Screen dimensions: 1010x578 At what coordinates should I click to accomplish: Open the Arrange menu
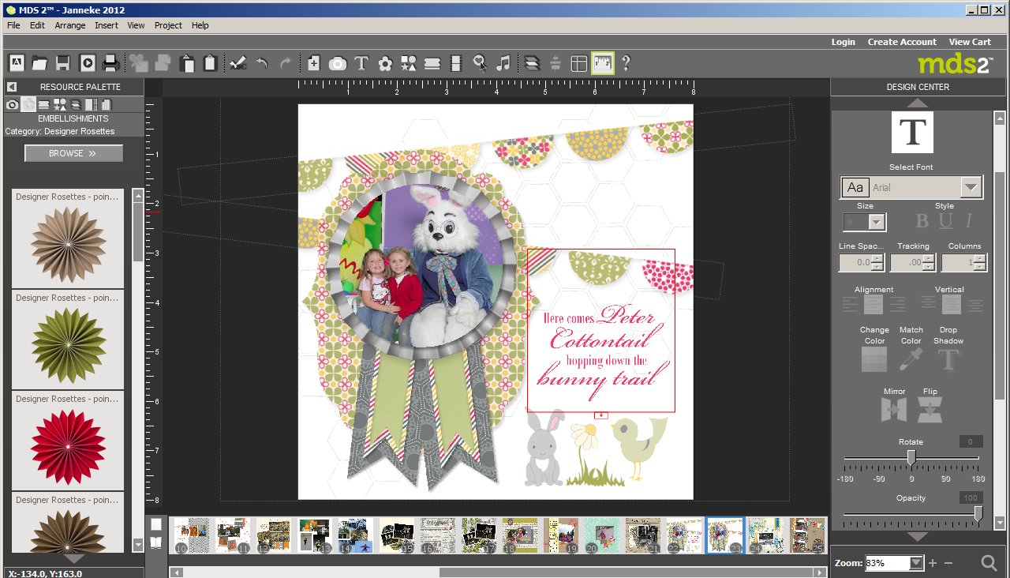pos(70,25)
